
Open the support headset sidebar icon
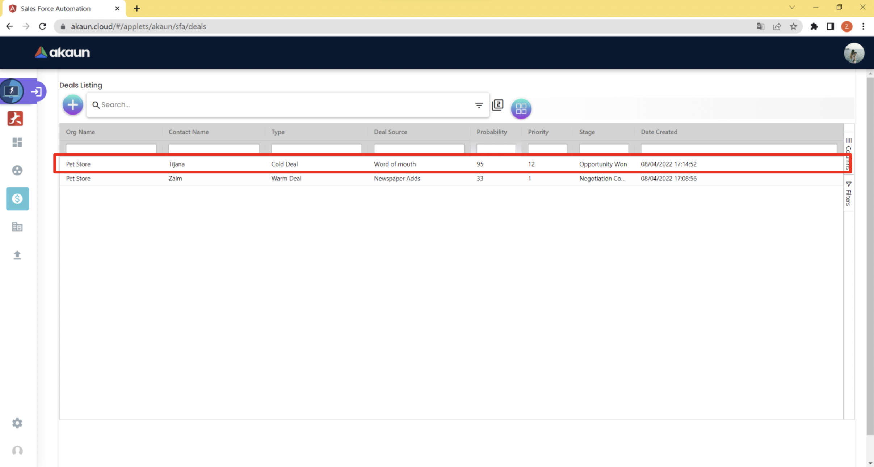tap(17, 451)
